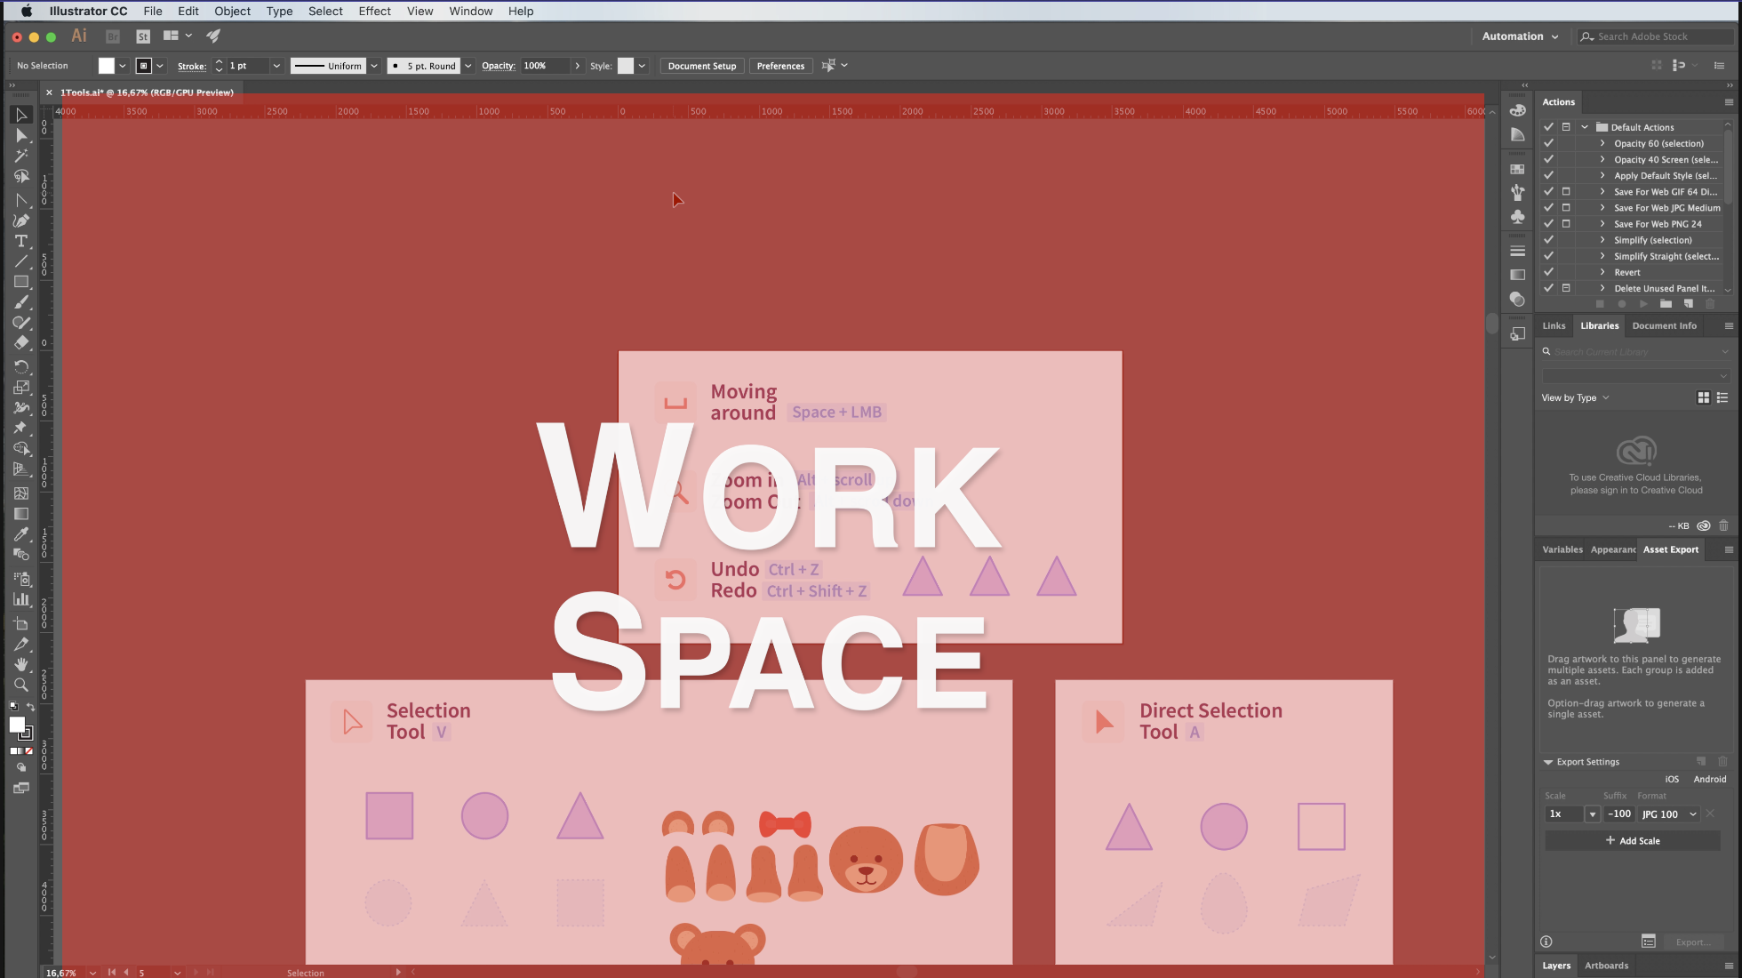Toggle dialog box for Save For Web PNG 24
Screen dimensions: 1742x978
point(1566,224)
